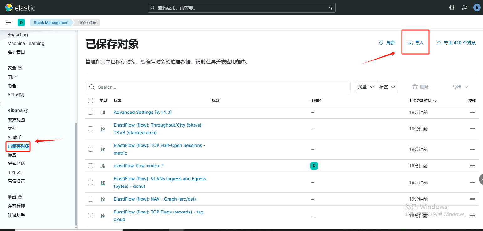Click the Advanced Settings type icon

click(x=103, y=112)
